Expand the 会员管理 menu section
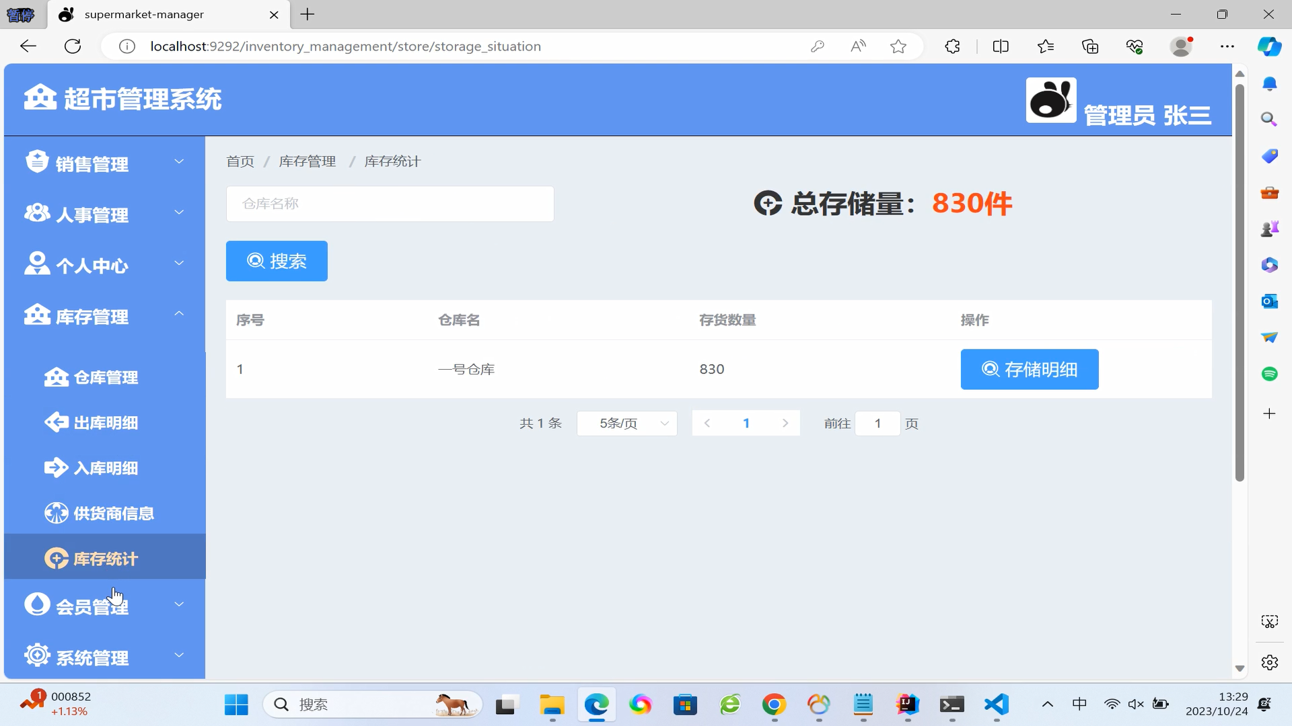The image size is (1292, 726). [92, 604]
